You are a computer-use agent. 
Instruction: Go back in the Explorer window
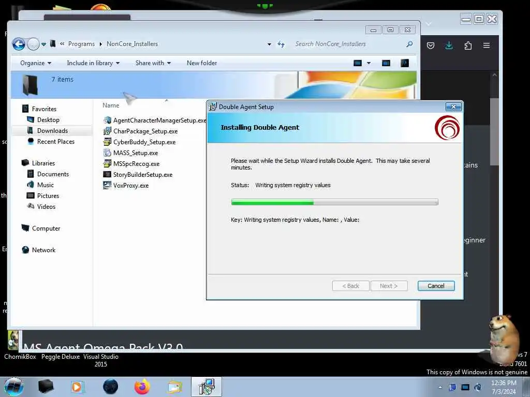(x=19, y=44)
